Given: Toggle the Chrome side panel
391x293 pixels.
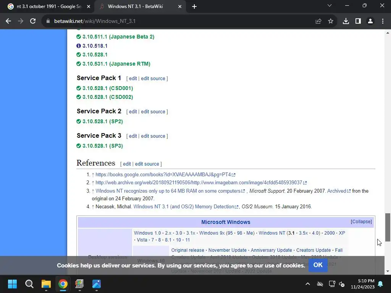Looking at the screenshot, I should [358, 21].
